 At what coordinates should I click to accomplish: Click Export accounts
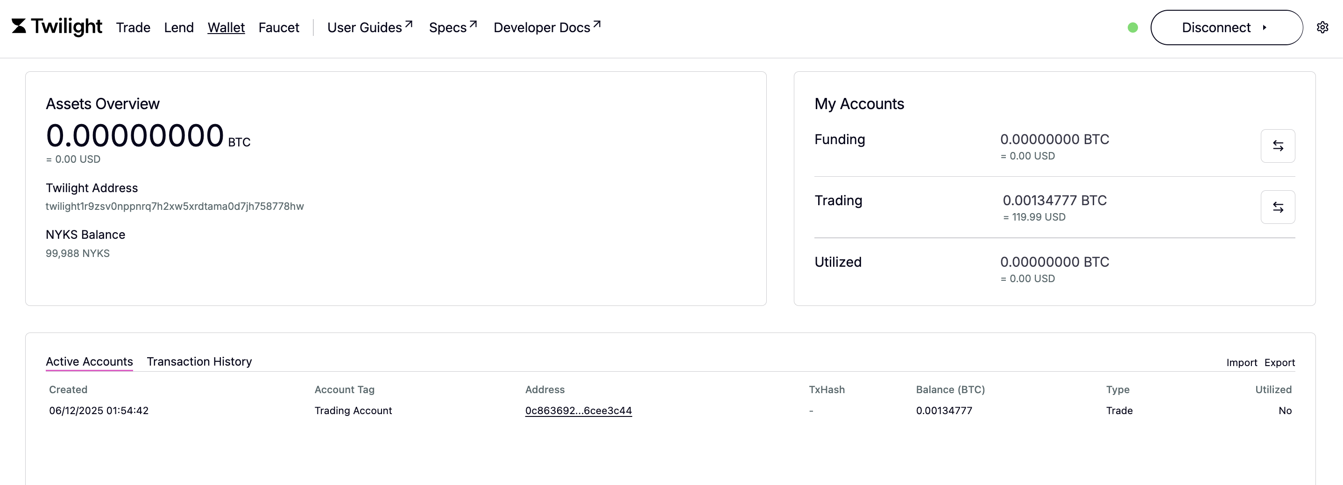1279,363
